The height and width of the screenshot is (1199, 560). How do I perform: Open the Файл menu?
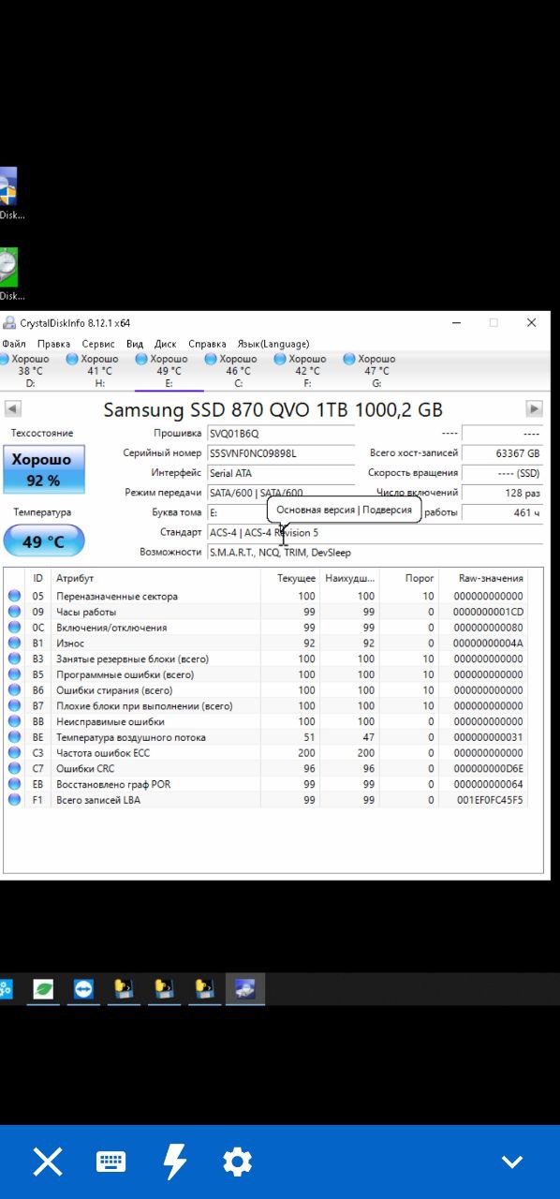point(14,344)
